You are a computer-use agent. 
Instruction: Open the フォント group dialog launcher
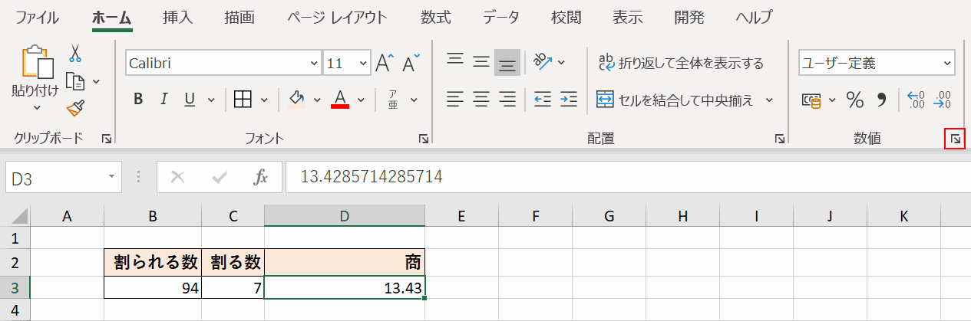(424, 139)
